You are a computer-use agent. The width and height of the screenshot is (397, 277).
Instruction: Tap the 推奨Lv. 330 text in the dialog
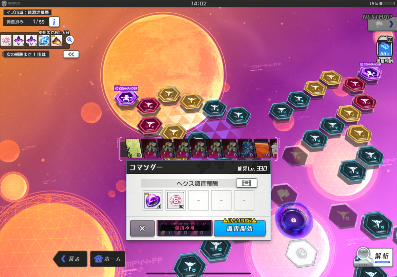pyautogui.click(x=252, y=168)
